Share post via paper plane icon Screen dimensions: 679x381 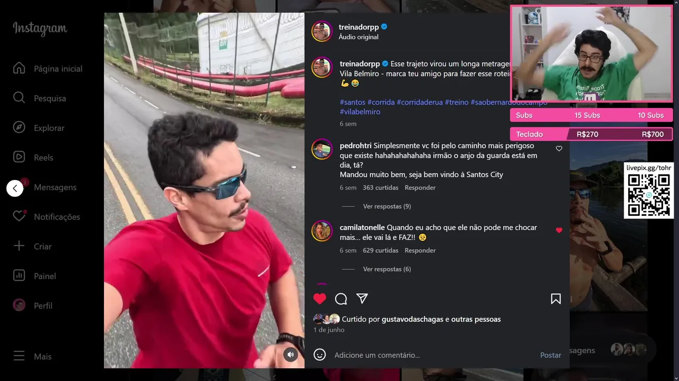[362, 298]
